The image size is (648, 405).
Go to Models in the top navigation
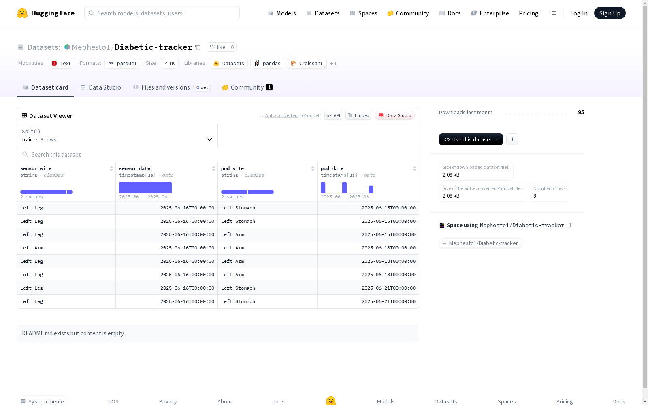[282, 13]
